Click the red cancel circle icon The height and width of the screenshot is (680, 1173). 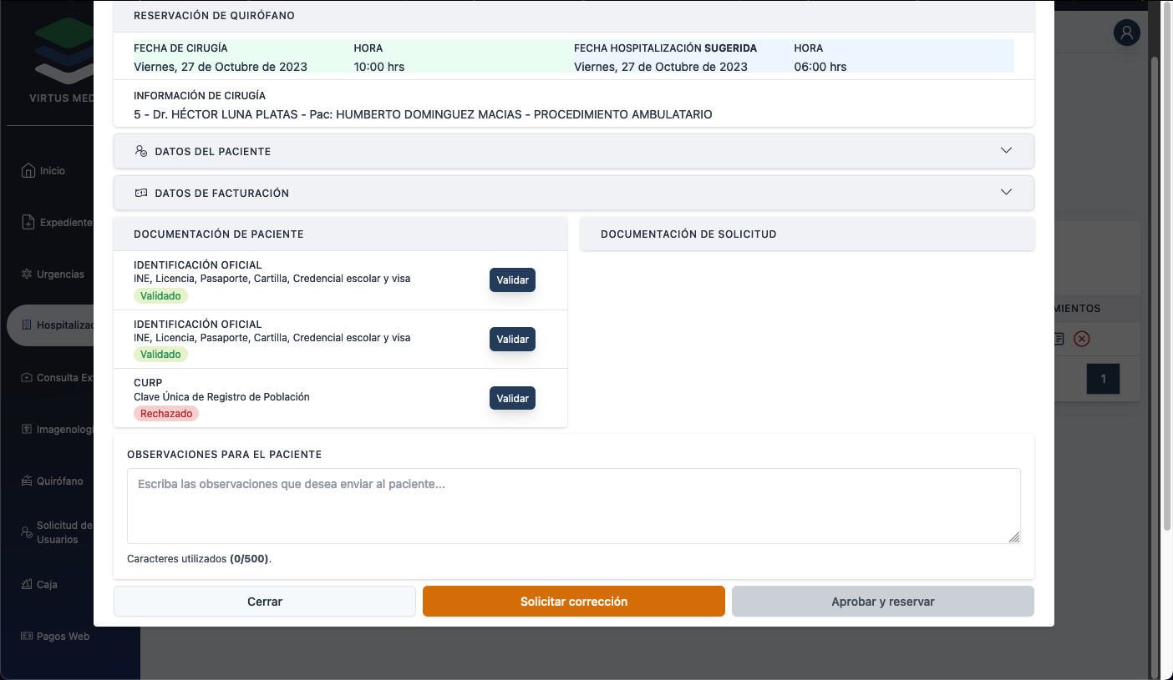1081,339
